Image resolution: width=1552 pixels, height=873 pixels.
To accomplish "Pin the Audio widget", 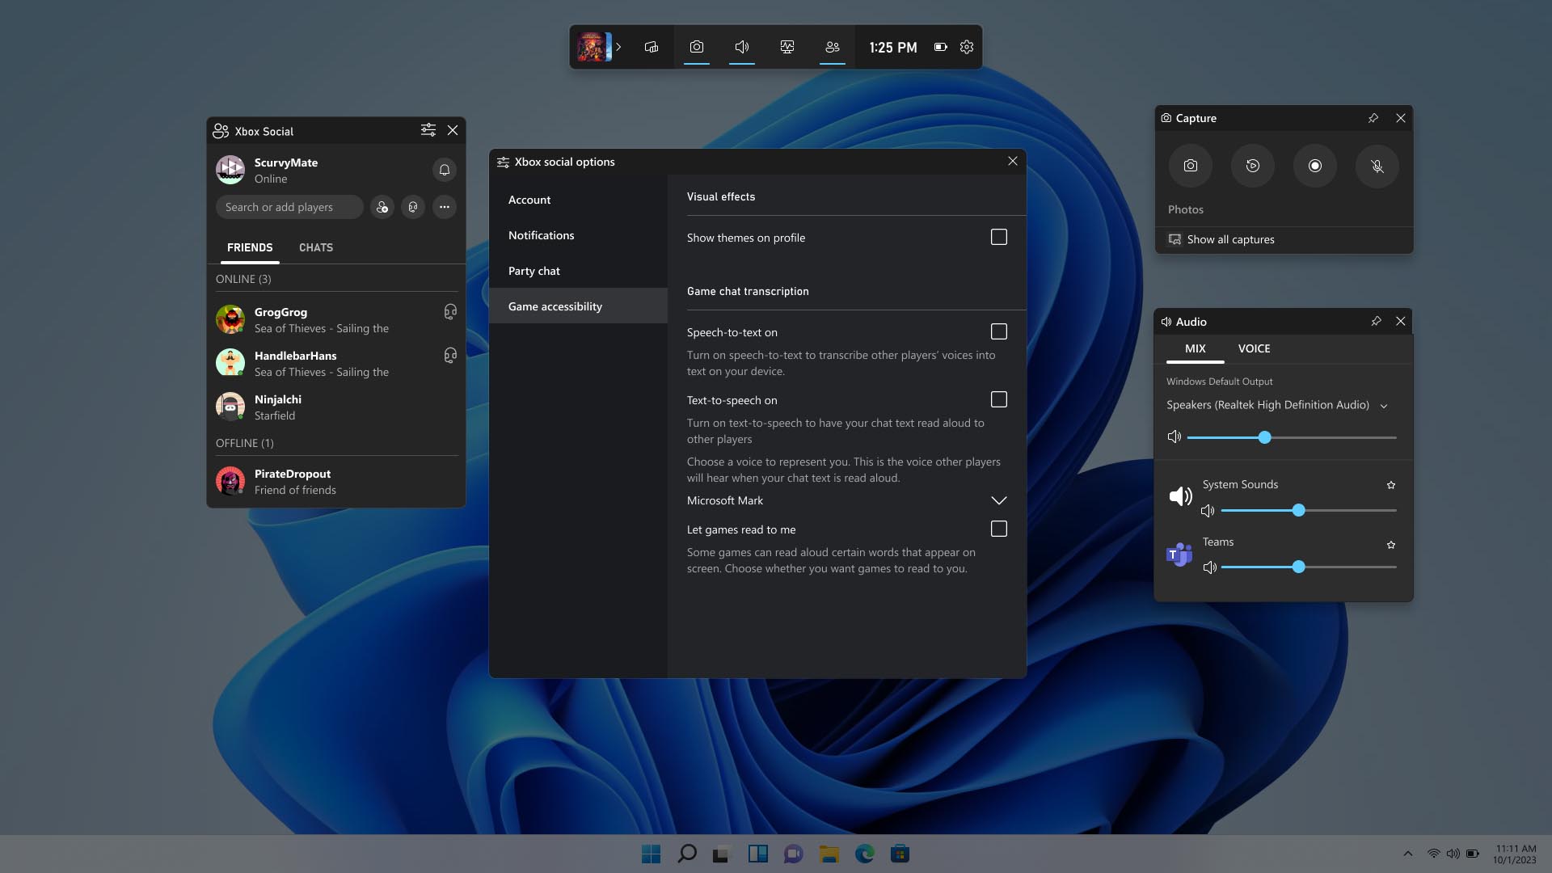I will click(x=1376, y=321).
